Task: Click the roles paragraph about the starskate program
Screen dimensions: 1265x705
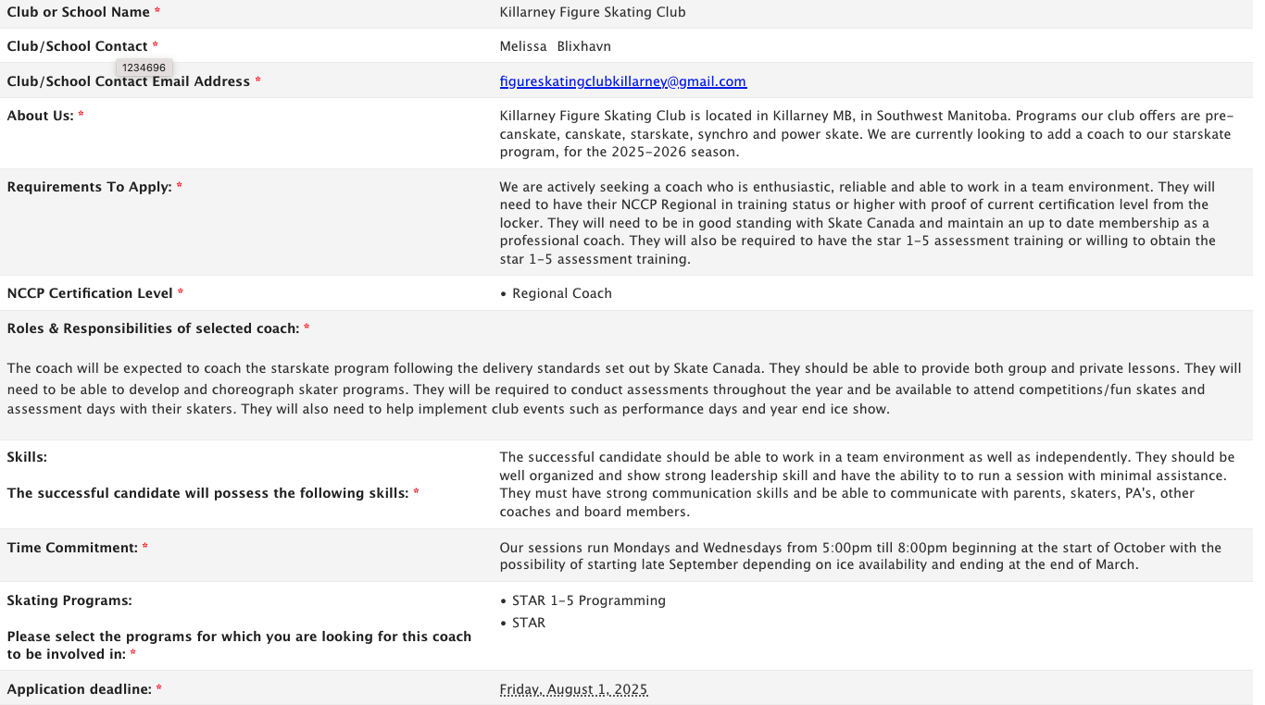Action: coord(624,389)
